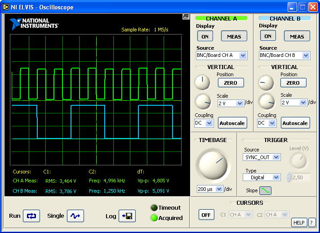
Task: Click CH B Vp-p 5,091 V reading
Action: coord(153,191)
